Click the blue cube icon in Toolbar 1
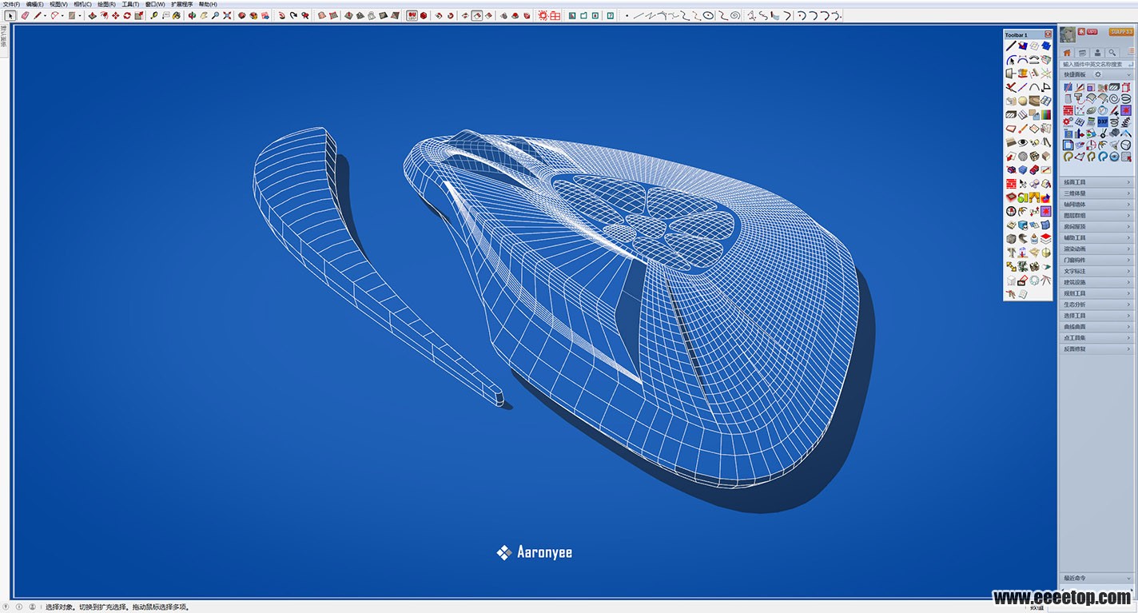The height and width of the screenshot is (613, 1138). (x=1023, y=169)
